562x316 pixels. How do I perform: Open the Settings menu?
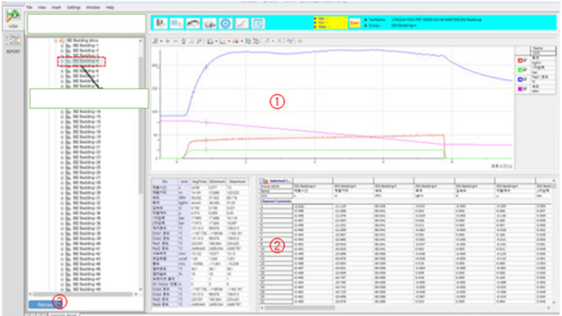pos(74,6)
